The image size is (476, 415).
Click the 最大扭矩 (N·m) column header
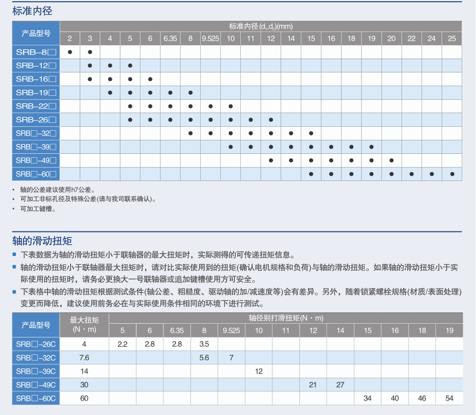pyautogui.click(x=84, y=324)
